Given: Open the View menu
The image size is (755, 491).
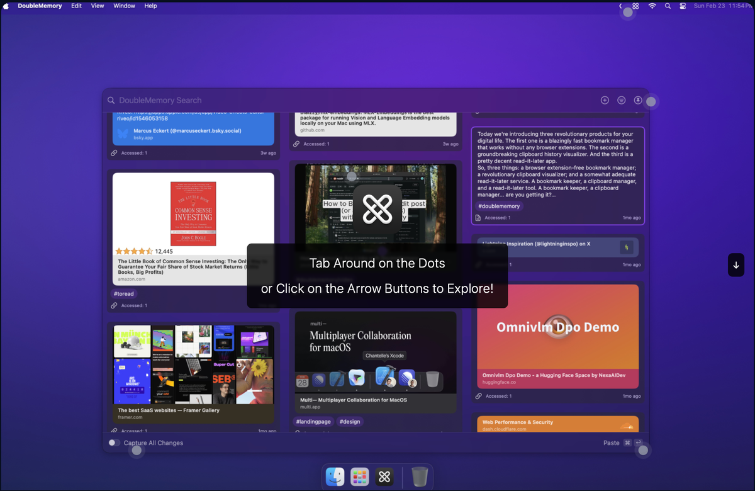Looking at the screenshot, I should tap(98, 6).
